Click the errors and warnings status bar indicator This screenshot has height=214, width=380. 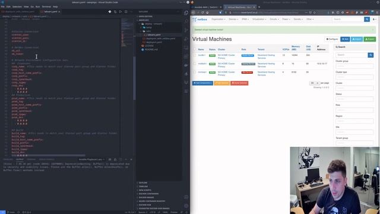27,212
